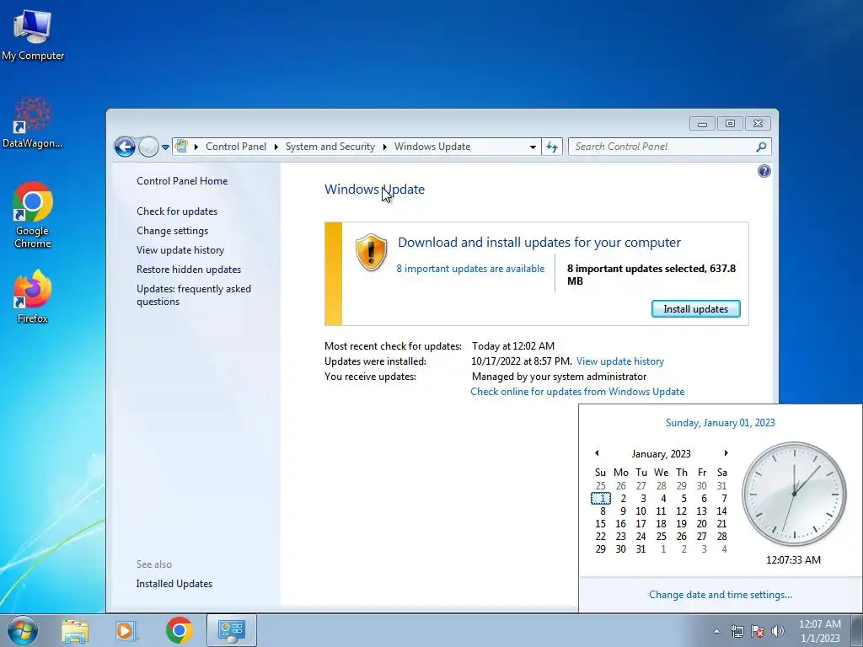Launch Google Chrome from the desktop
This screenshot has height=647, width=863.
(x=33, y=215)
